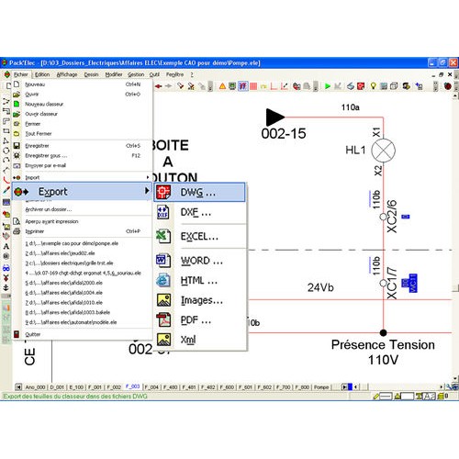Expand the Export submenu arrow

pos(147,191)
